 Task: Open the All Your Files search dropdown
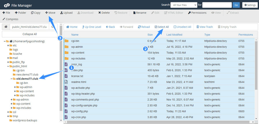tap(184, 5)
